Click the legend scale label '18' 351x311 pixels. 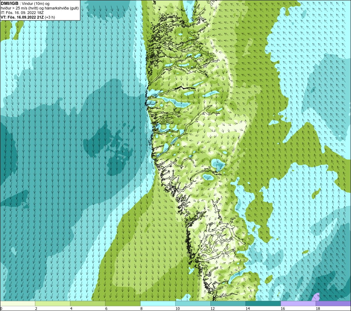[318, 309]
